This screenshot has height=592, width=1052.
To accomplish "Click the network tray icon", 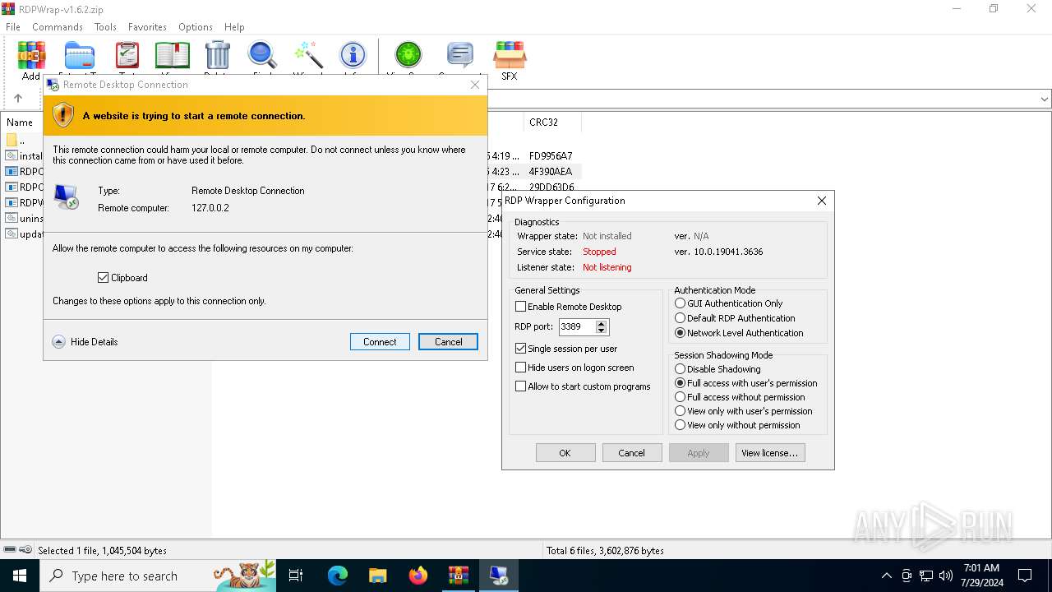I will [x=926, y=576].
